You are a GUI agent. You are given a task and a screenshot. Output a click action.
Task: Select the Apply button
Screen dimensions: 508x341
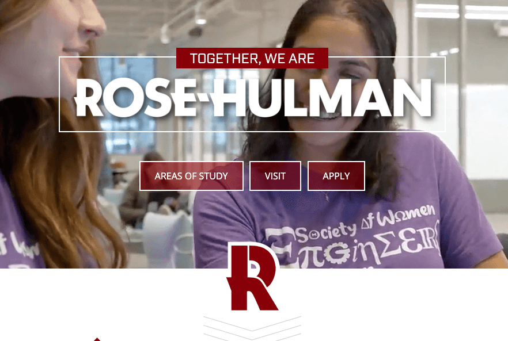coord(336,176)
